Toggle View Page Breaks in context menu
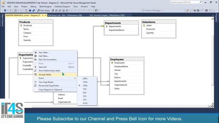 point(46,82)
